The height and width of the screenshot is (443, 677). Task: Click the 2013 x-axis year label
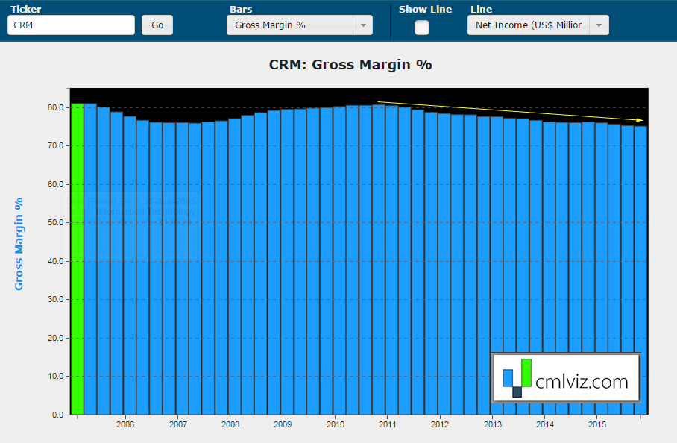pos(493,424)
